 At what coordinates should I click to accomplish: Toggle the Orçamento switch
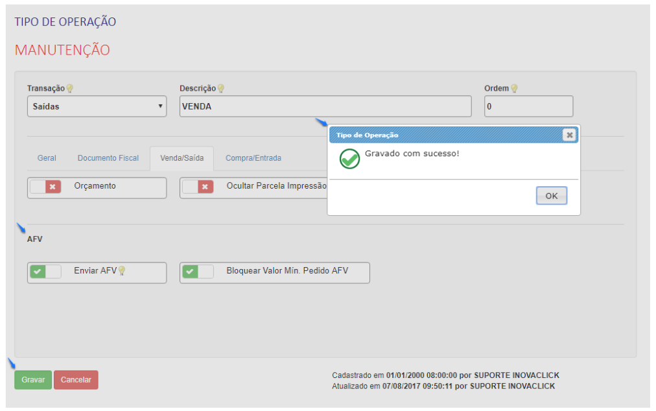click(46, 187)
